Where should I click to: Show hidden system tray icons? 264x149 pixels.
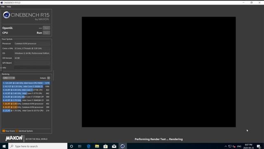click(226, 146)
